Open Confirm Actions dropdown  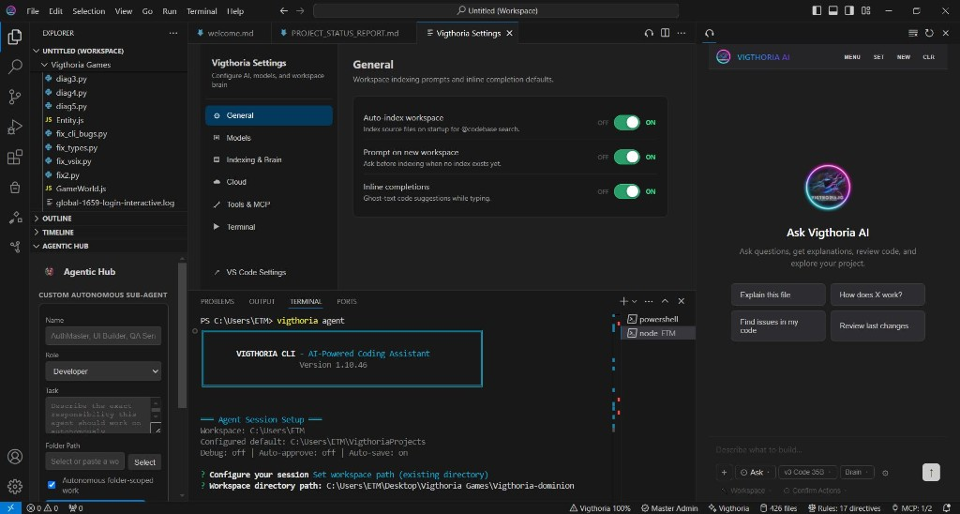tap(815, 491)
